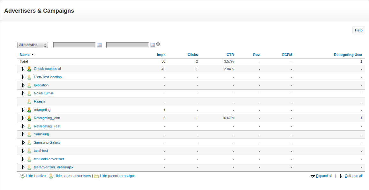Toggle Hide parent campaigns
This screenshot has height=190, width=369.
point(117,176)
